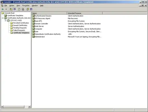
Task: Click the rightmost toolbar icon after Help
Action: [x=31, y=9]
